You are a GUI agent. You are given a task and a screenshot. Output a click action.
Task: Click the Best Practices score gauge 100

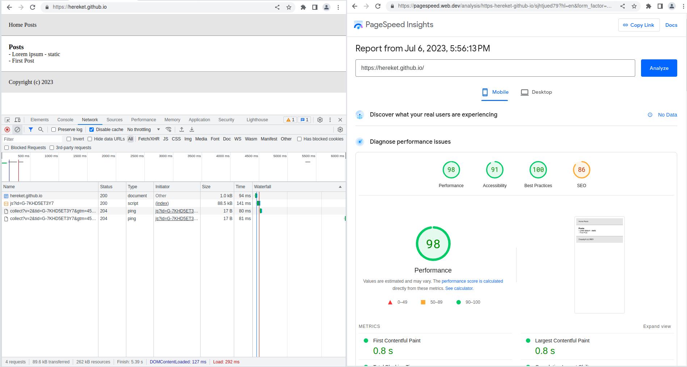pos(538,170)
